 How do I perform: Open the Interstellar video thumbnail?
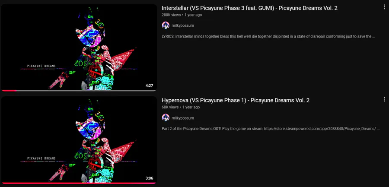point(79,48)
